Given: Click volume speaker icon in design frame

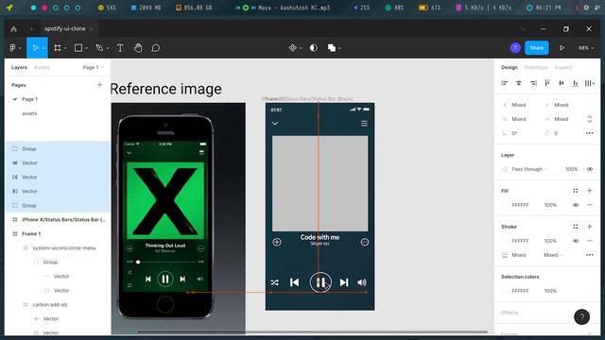Looking at the screenshot, I should [x=362, y=282].
